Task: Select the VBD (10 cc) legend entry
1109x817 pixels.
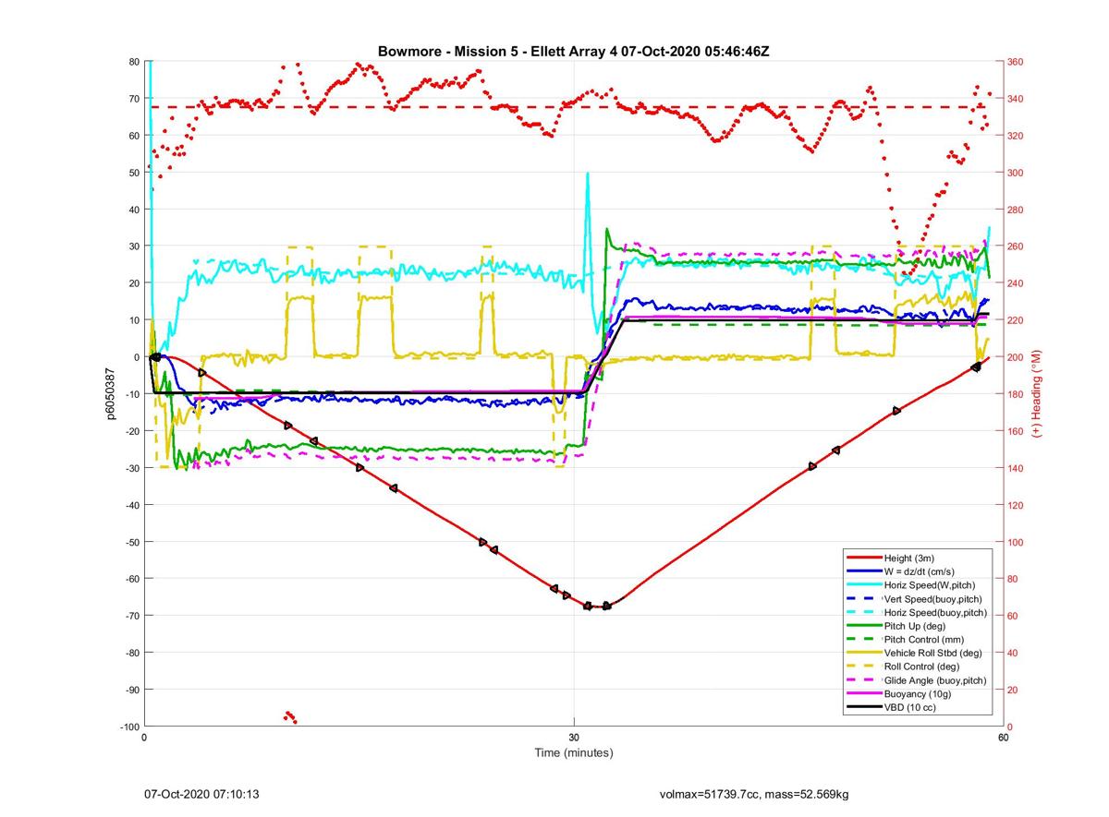Action: click(917, 707)
